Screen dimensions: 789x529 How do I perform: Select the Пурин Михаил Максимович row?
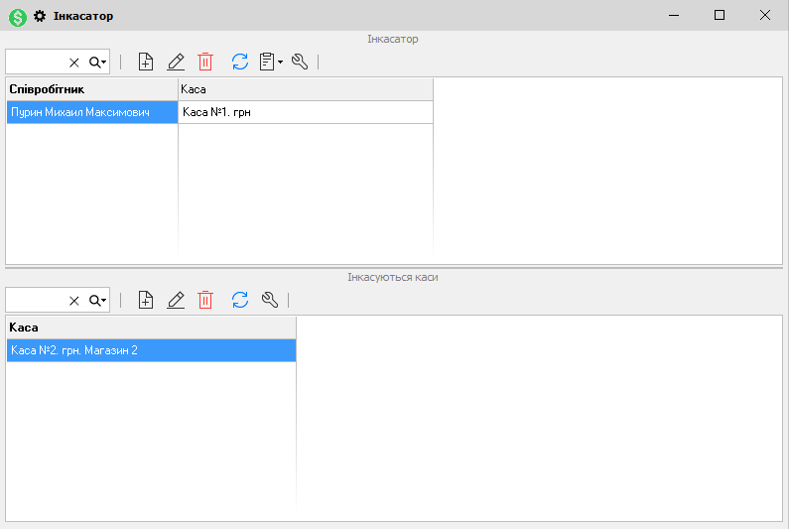[91, 112]
